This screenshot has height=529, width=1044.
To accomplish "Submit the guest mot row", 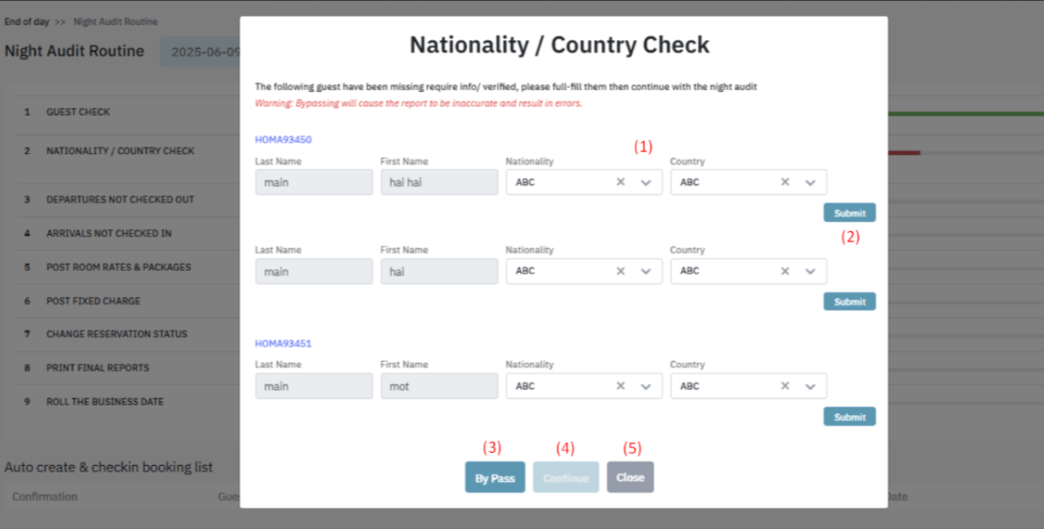I will point(849,416).
